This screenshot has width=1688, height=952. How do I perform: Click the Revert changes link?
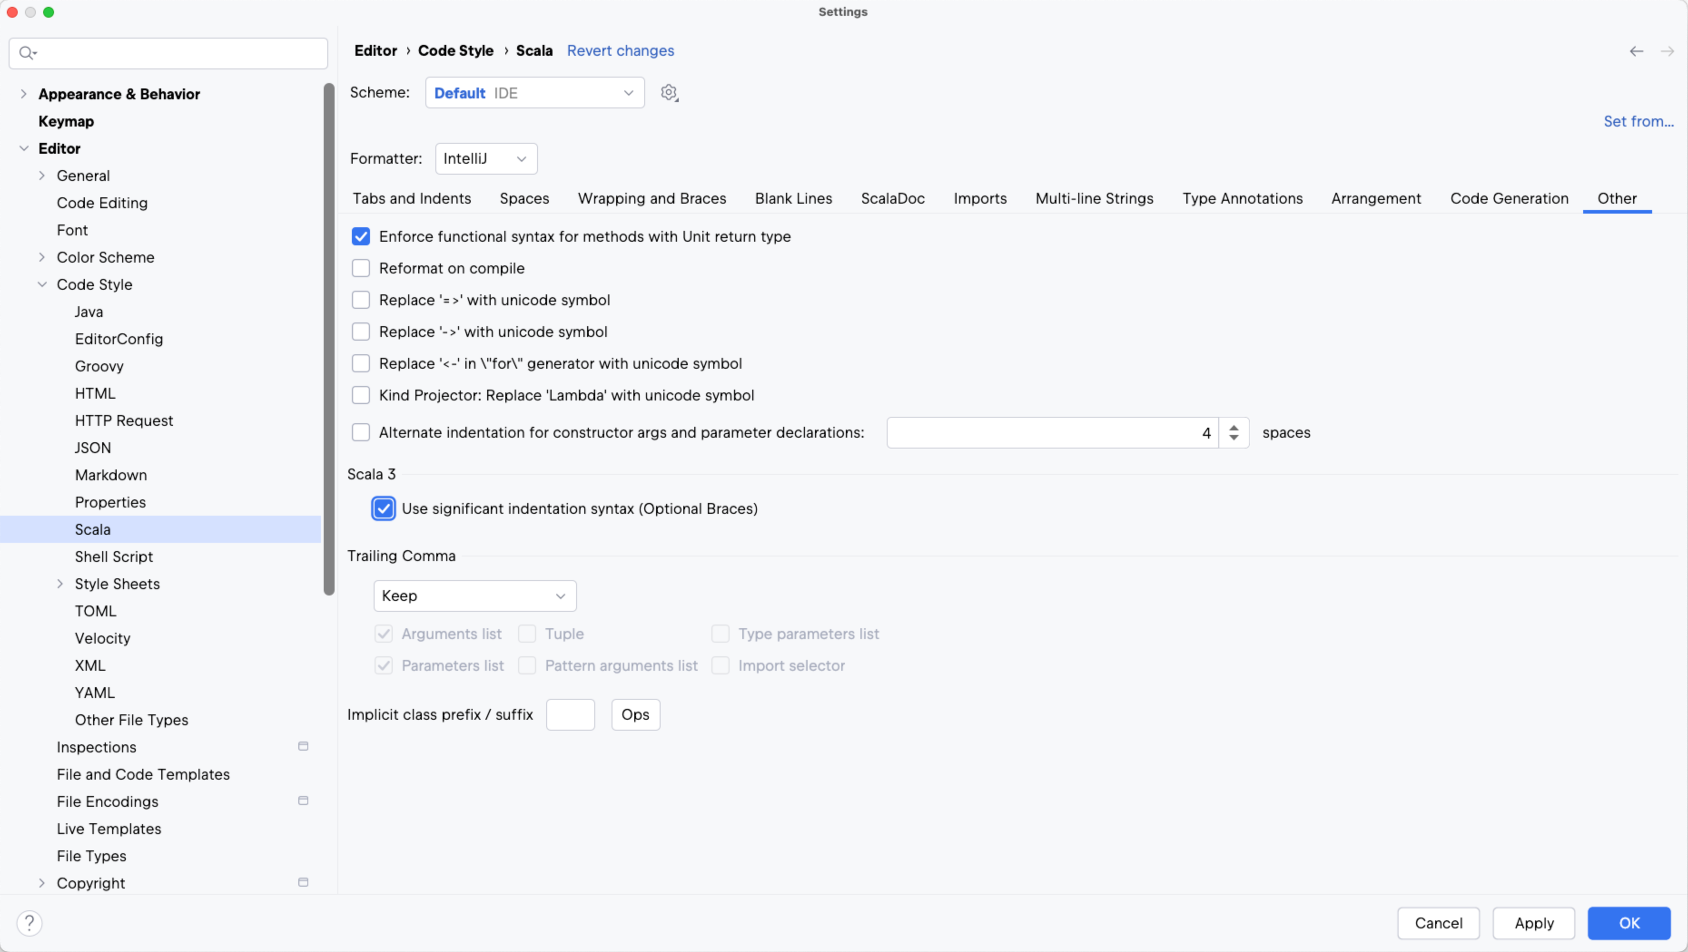pos(620,50)
